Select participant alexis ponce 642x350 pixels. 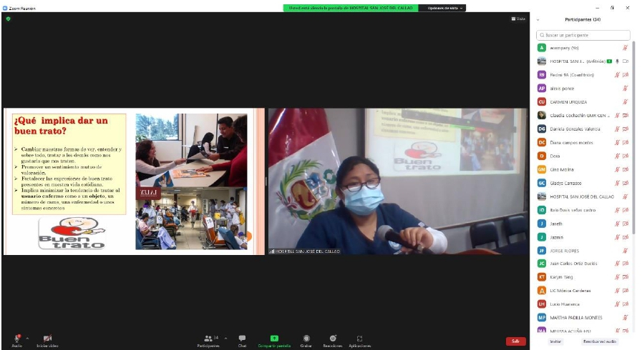[583, 89]
